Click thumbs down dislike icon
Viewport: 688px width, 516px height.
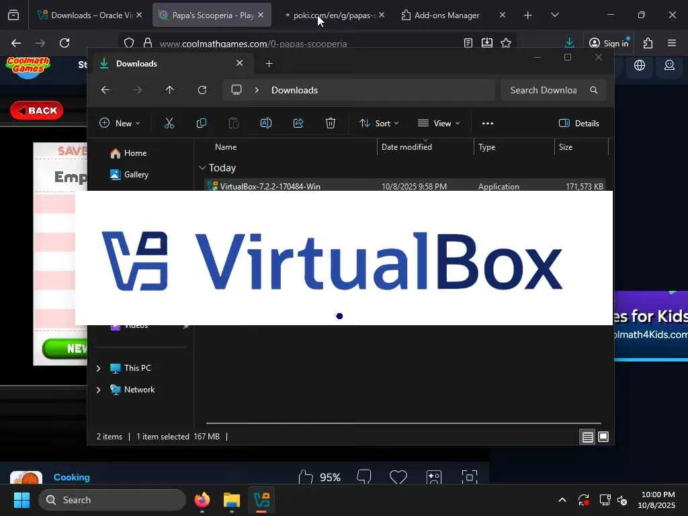[x=363, y=477]
